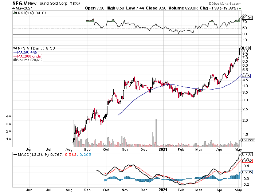Click the Mar label under the price chart
Viewport: 255px width, 193px height.
click(x=199, y=150)
